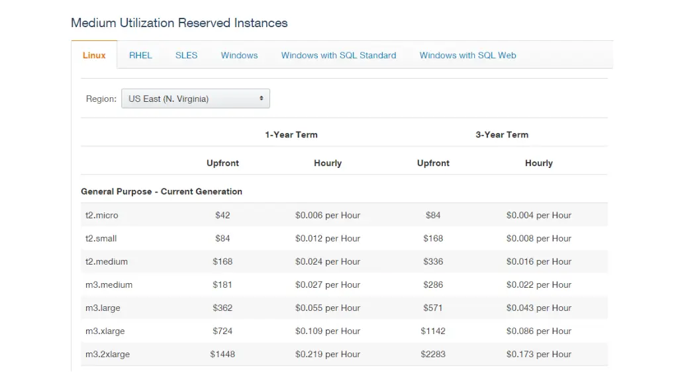Click the Hourly header under 1-Year Term
Screen dimensions: 678x381
(x=328, y=163)
